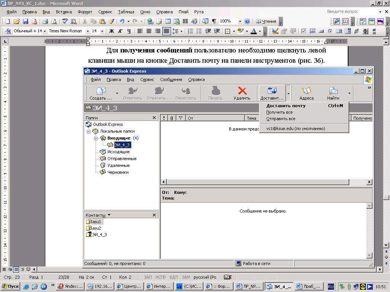
Task: Click the Highlight color marker icon
Action: click(240, 31)
